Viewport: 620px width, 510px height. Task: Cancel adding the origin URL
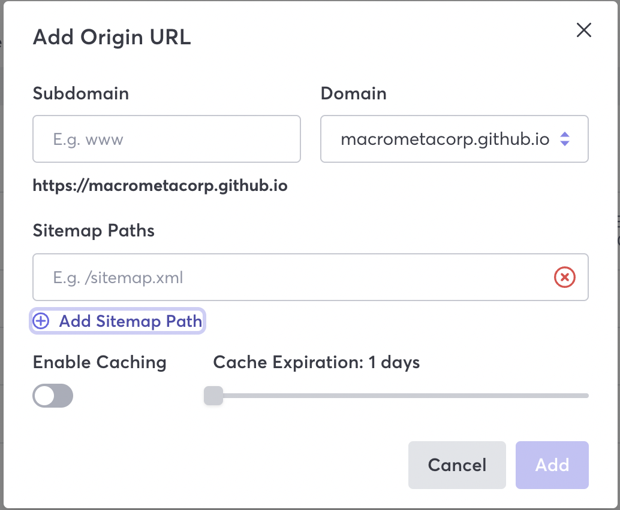pyautogui.click(x=457, y=465)
